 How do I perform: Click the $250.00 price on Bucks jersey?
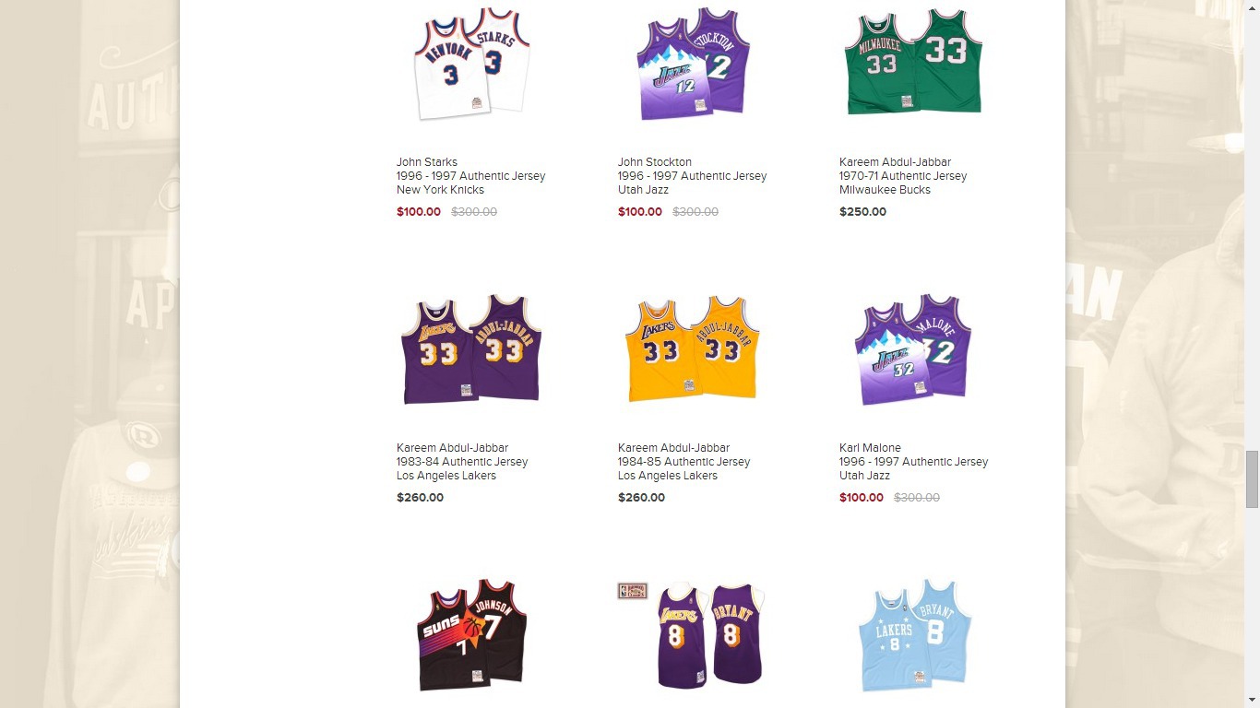pos(862,212)
